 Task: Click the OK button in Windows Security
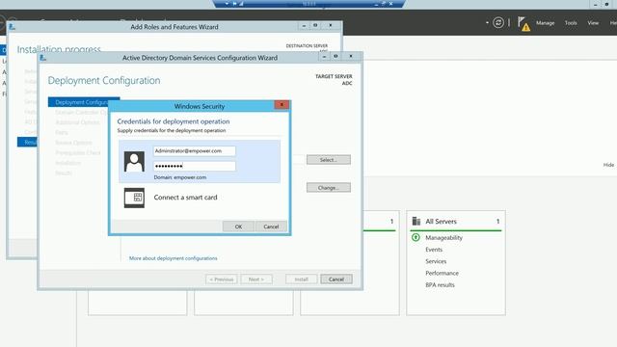click(238, 227)
